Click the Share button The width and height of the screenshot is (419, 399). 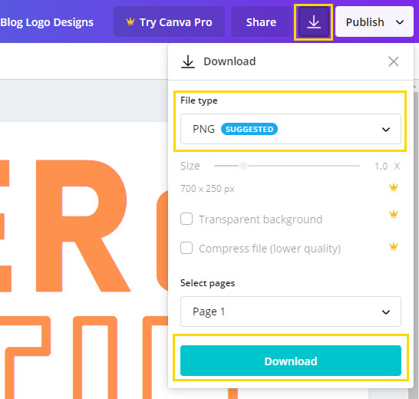click(261, 22)
